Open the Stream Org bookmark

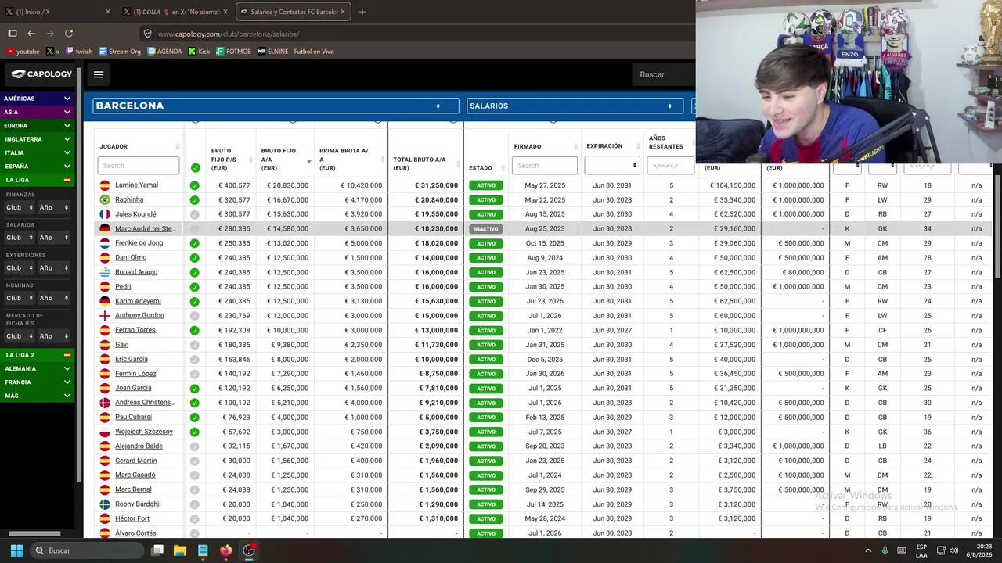tap(120, 52)
